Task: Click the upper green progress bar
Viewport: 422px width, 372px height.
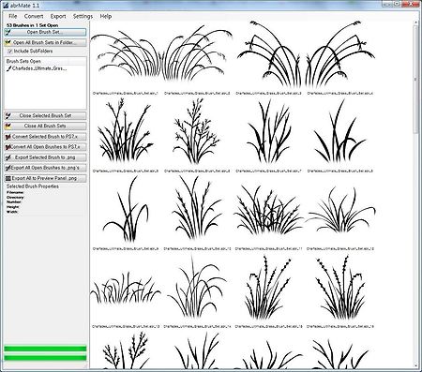Action: coord(45,349)
